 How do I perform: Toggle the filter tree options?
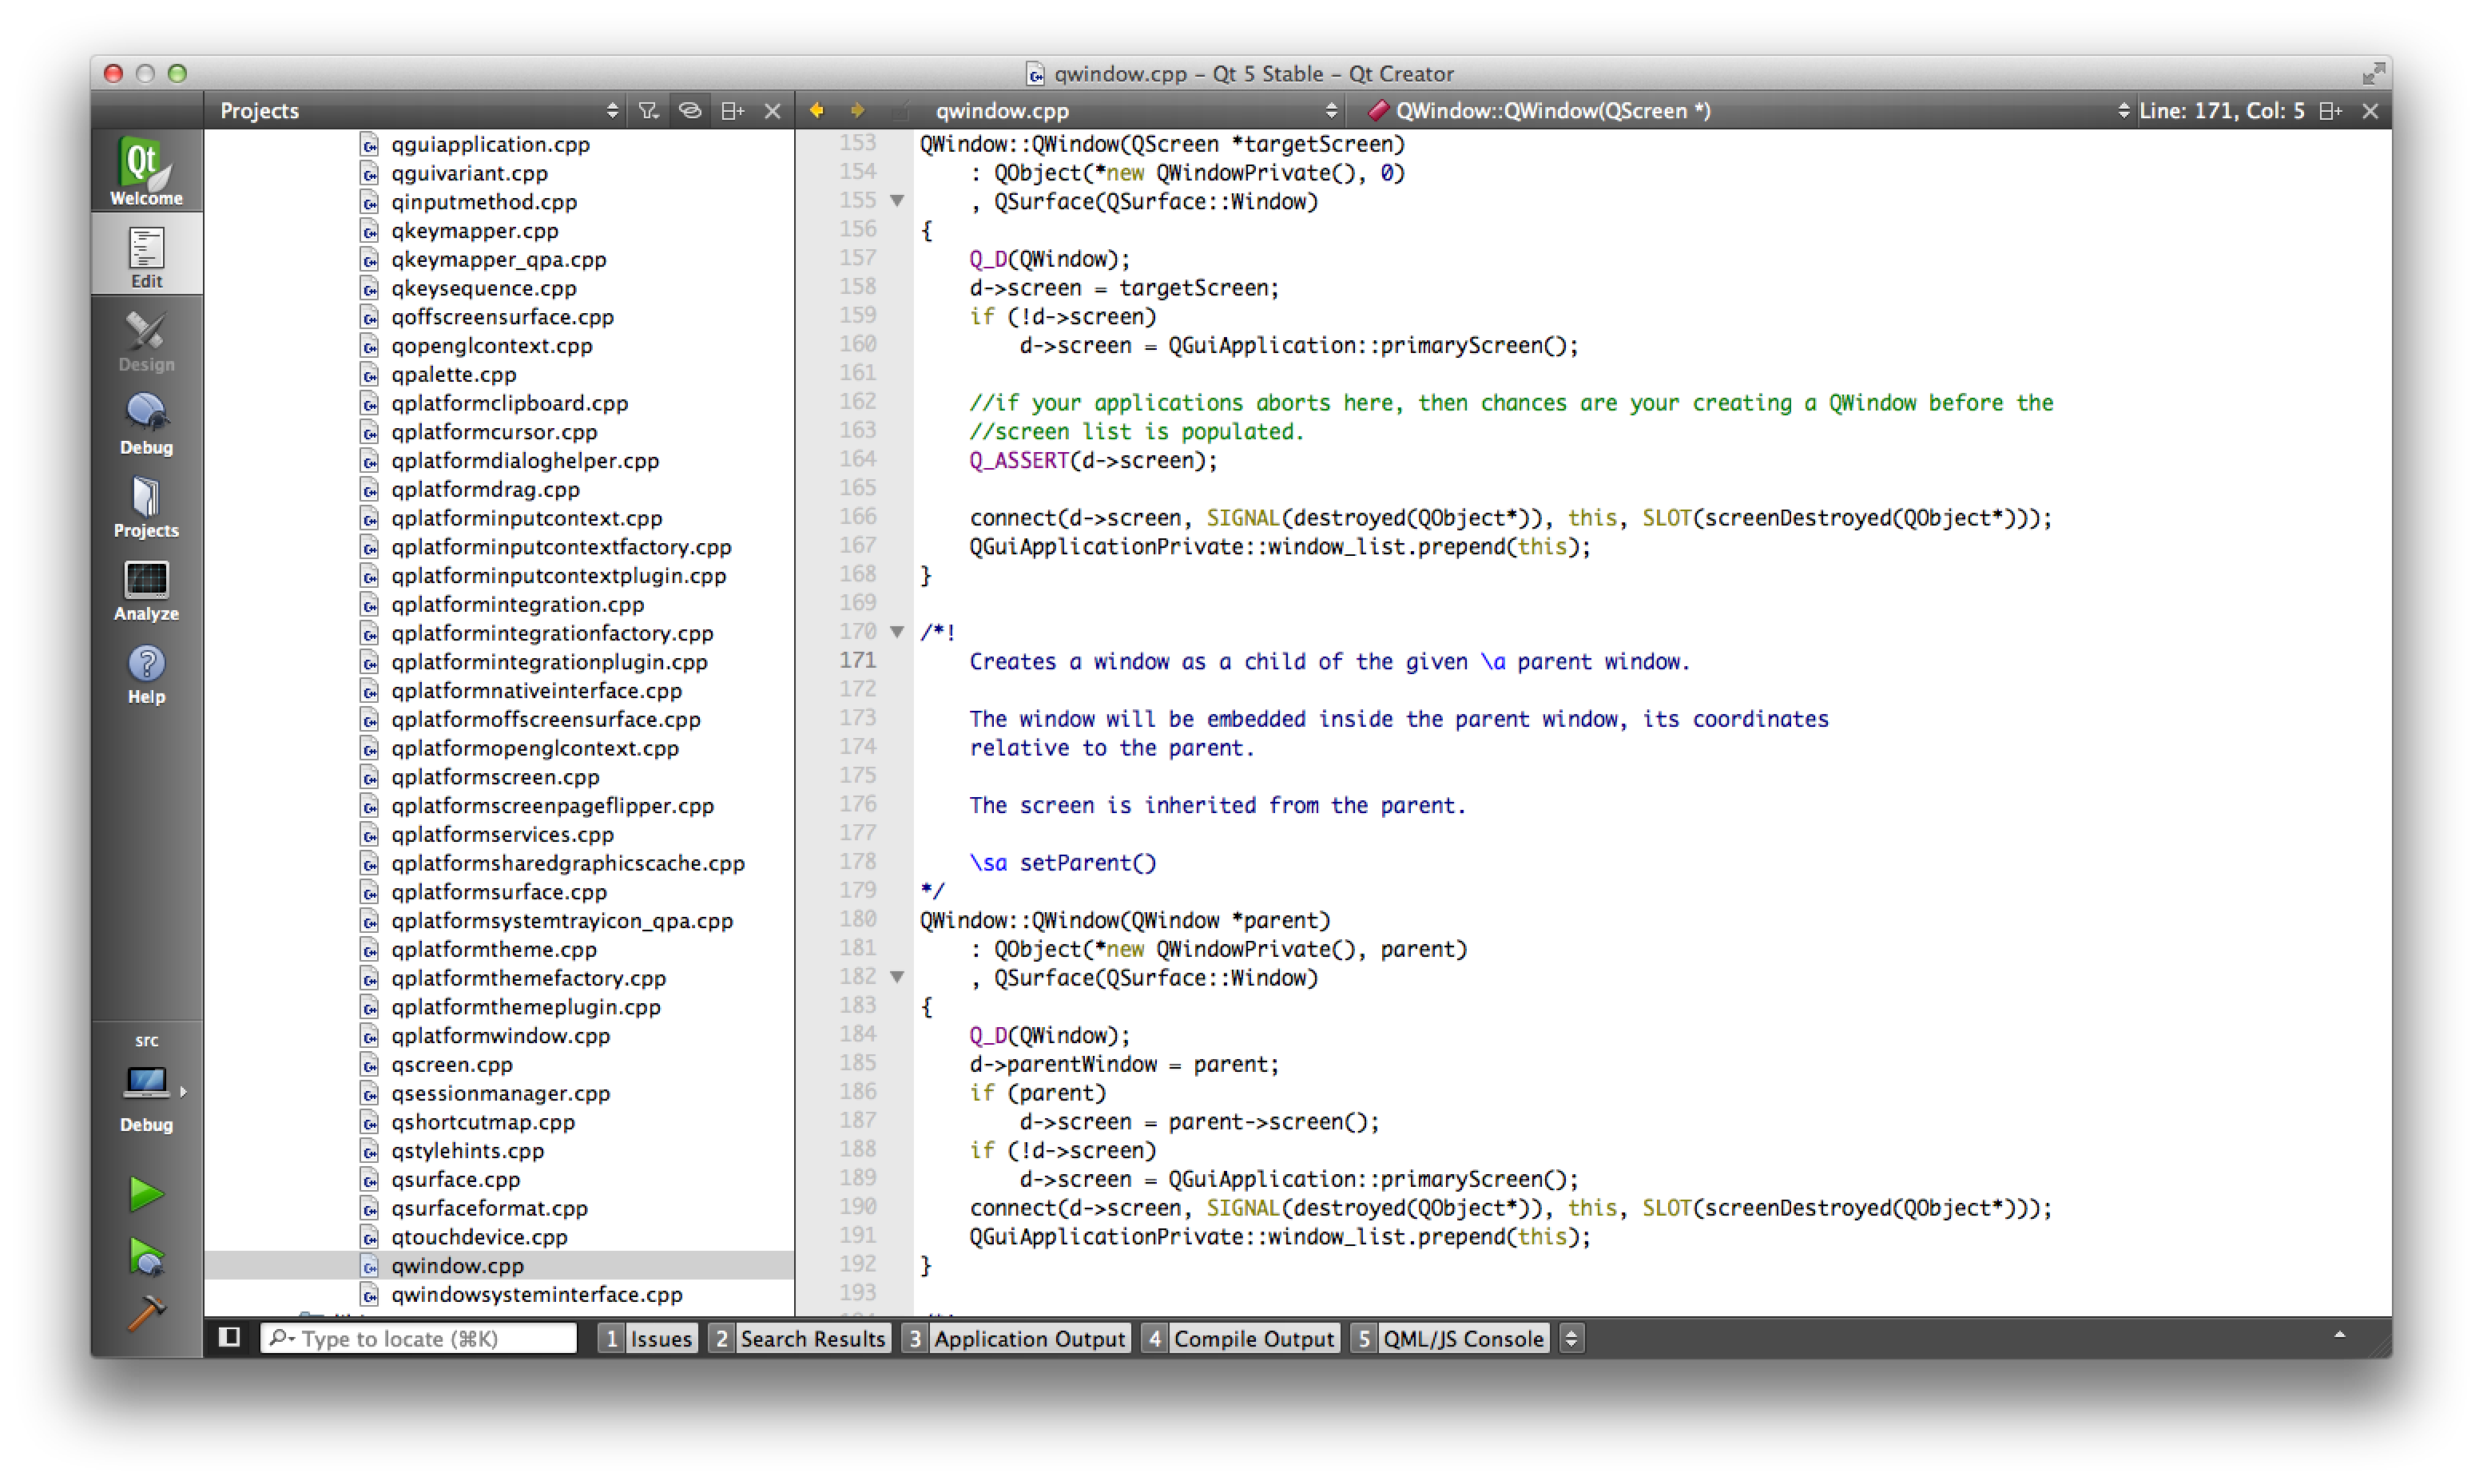[x=647, y=110]
